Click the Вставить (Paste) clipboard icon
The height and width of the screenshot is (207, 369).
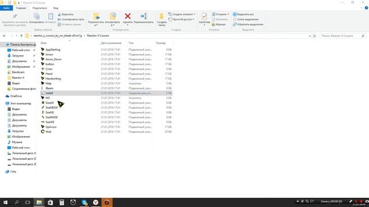(51, 16)
